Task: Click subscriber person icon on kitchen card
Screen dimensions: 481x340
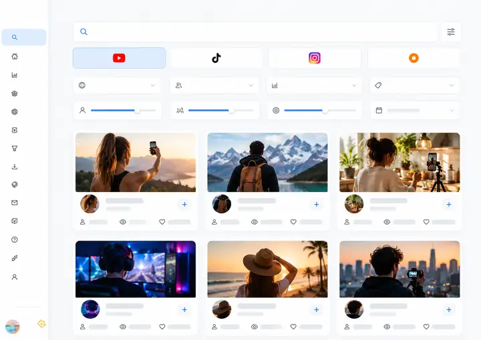Action: pos(347,222)
